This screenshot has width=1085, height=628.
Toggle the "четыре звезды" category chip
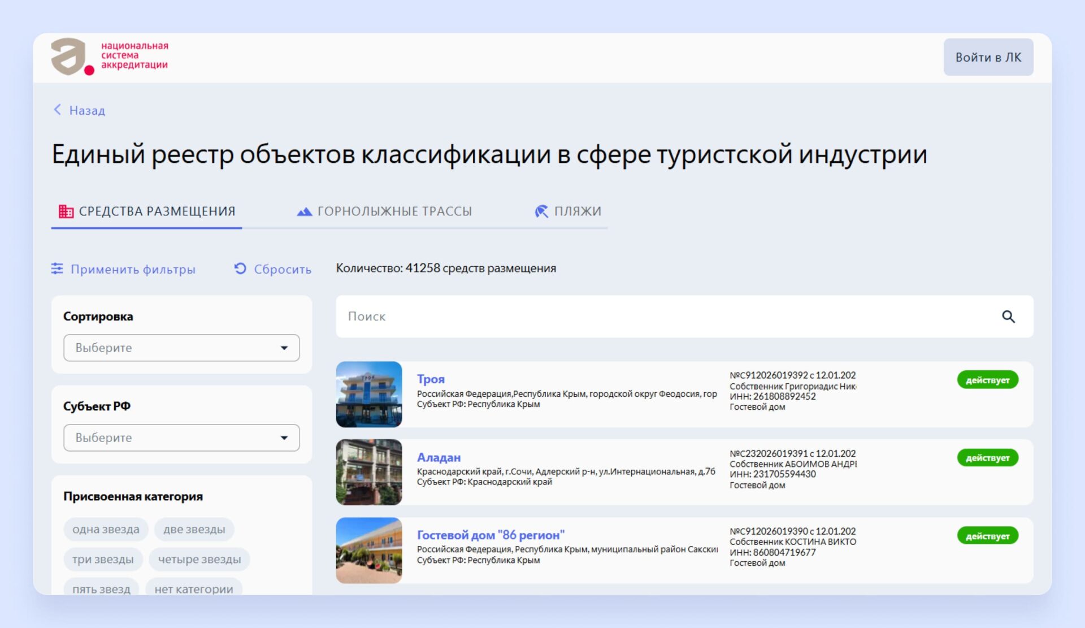[199, 560]
